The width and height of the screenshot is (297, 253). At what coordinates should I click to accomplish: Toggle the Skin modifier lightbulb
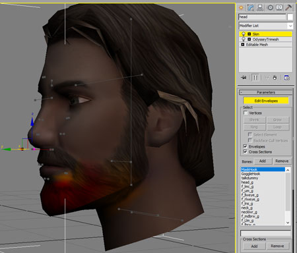[243, 34]
